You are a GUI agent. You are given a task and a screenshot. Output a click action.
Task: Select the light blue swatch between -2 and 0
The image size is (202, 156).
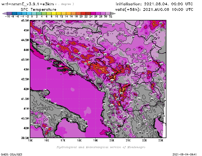(29, 13)
